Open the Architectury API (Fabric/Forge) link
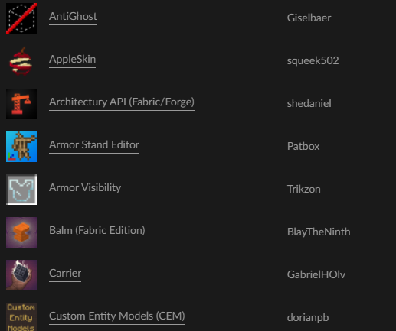Screen dimensions: 396x331 122,102
